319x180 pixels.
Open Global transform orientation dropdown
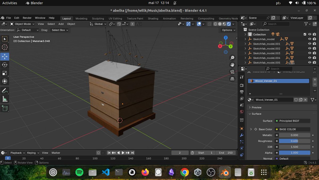98,24
